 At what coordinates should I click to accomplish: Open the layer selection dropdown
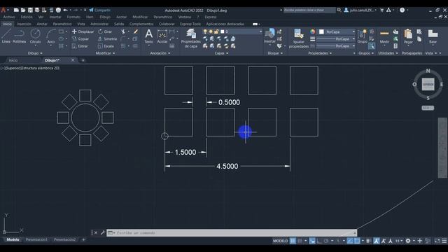click(x=260, y=31)
